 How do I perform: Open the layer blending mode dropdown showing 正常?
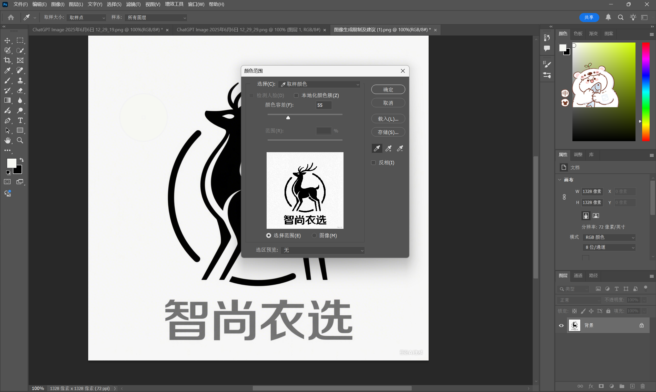point(579,300)
